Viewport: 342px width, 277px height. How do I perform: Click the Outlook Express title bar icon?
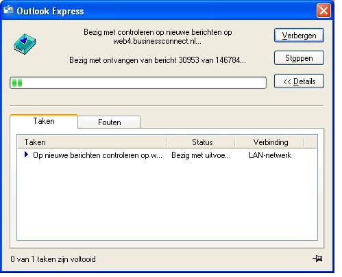coord(8,10)
